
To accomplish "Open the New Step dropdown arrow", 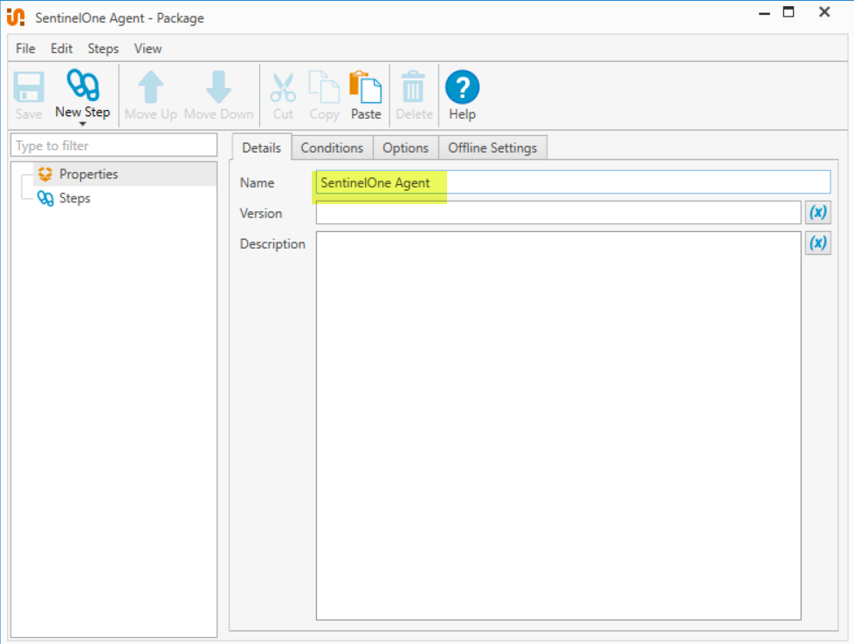I will click(x=83, y=124).
